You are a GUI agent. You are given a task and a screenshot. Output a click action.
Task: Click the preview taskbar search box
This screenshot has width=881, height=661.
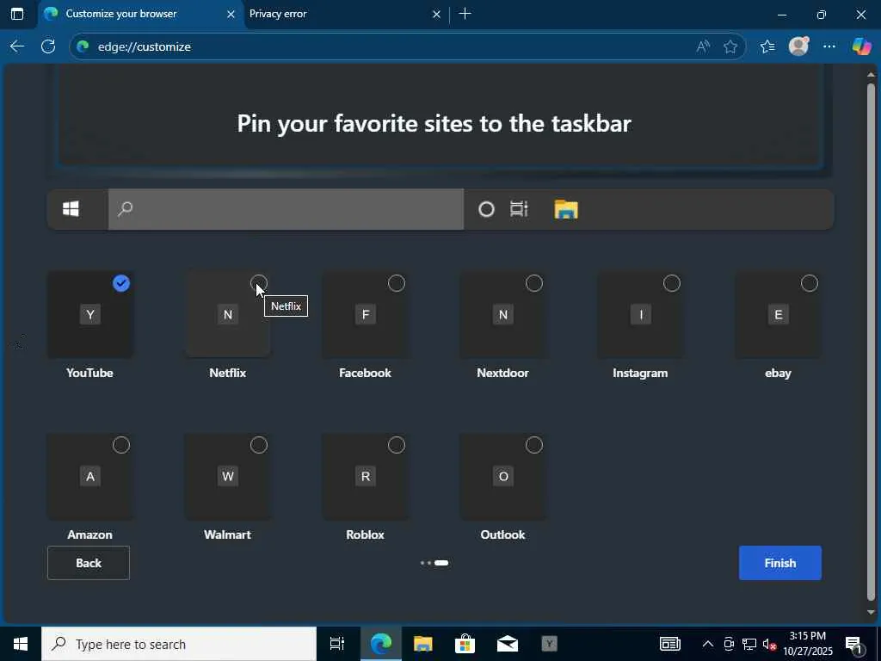[286, 209]
